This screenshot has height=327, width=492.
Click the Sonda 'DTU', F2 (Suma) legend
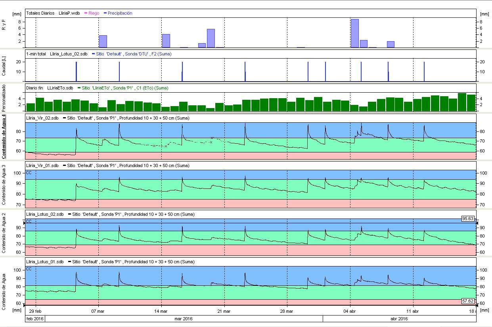click(x=132, y=54)
